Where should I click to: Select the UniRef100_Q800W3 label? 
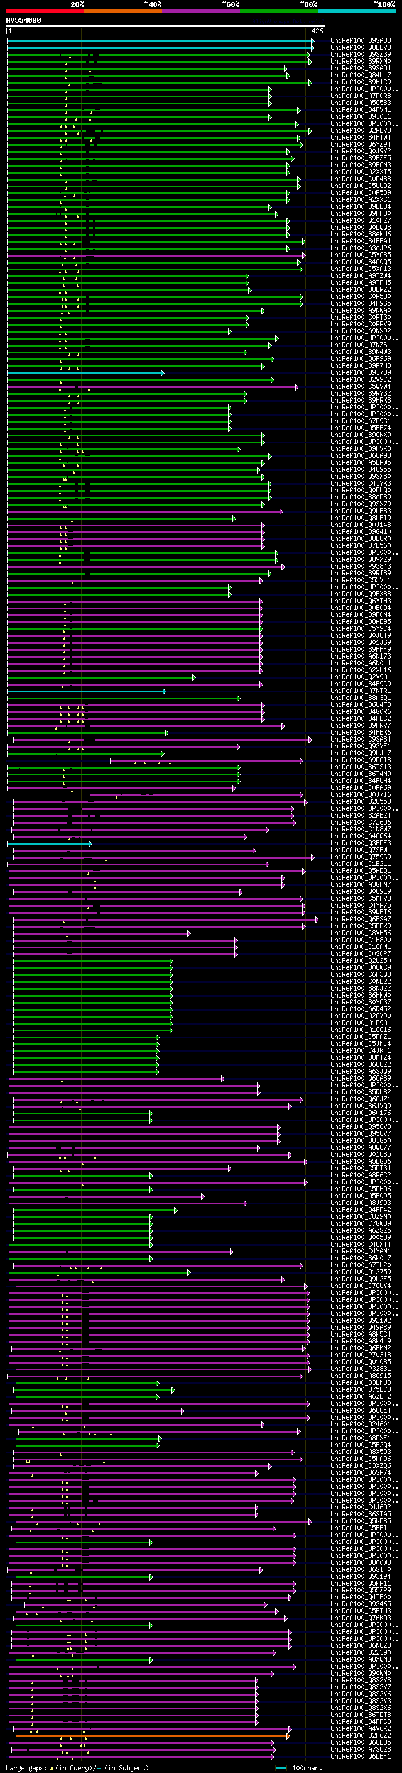click(x=361, y=1562)
